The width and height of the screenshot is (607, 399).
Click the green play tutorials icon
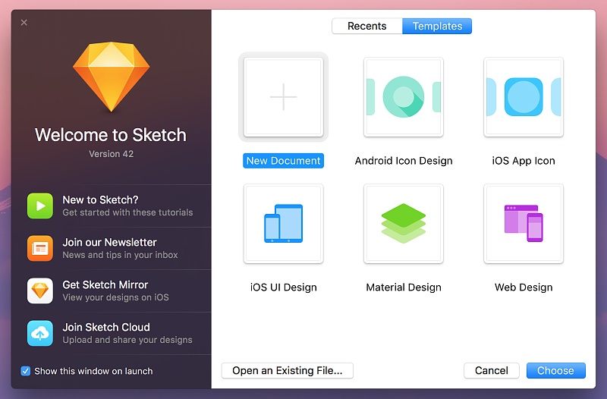click(40, 206)
